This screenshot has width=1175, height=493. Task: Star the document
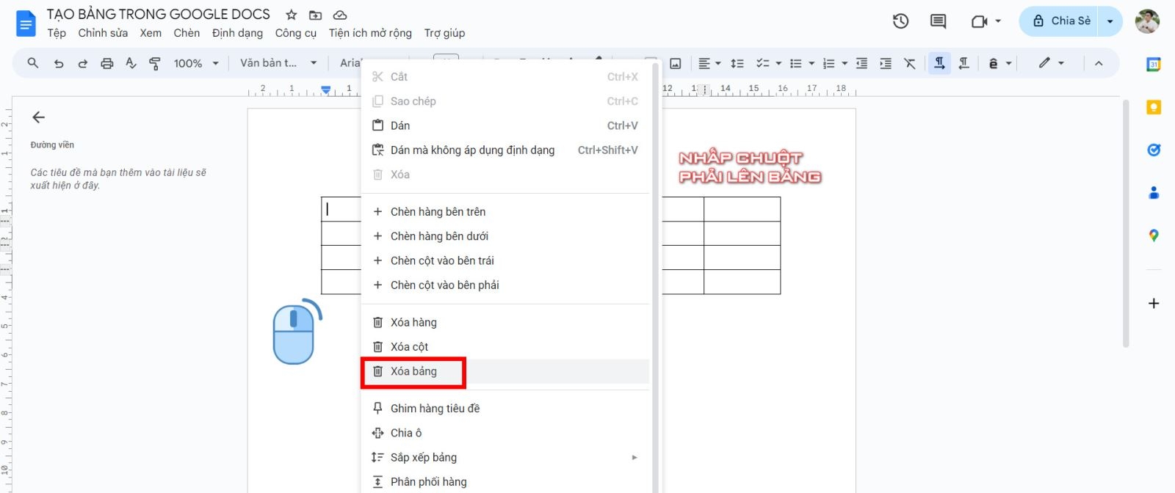click(292, 15)
